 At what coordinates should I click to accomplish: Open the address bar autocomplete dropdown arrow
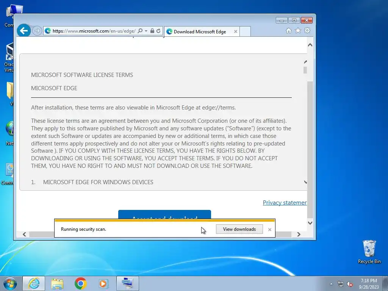click(146, 31)
